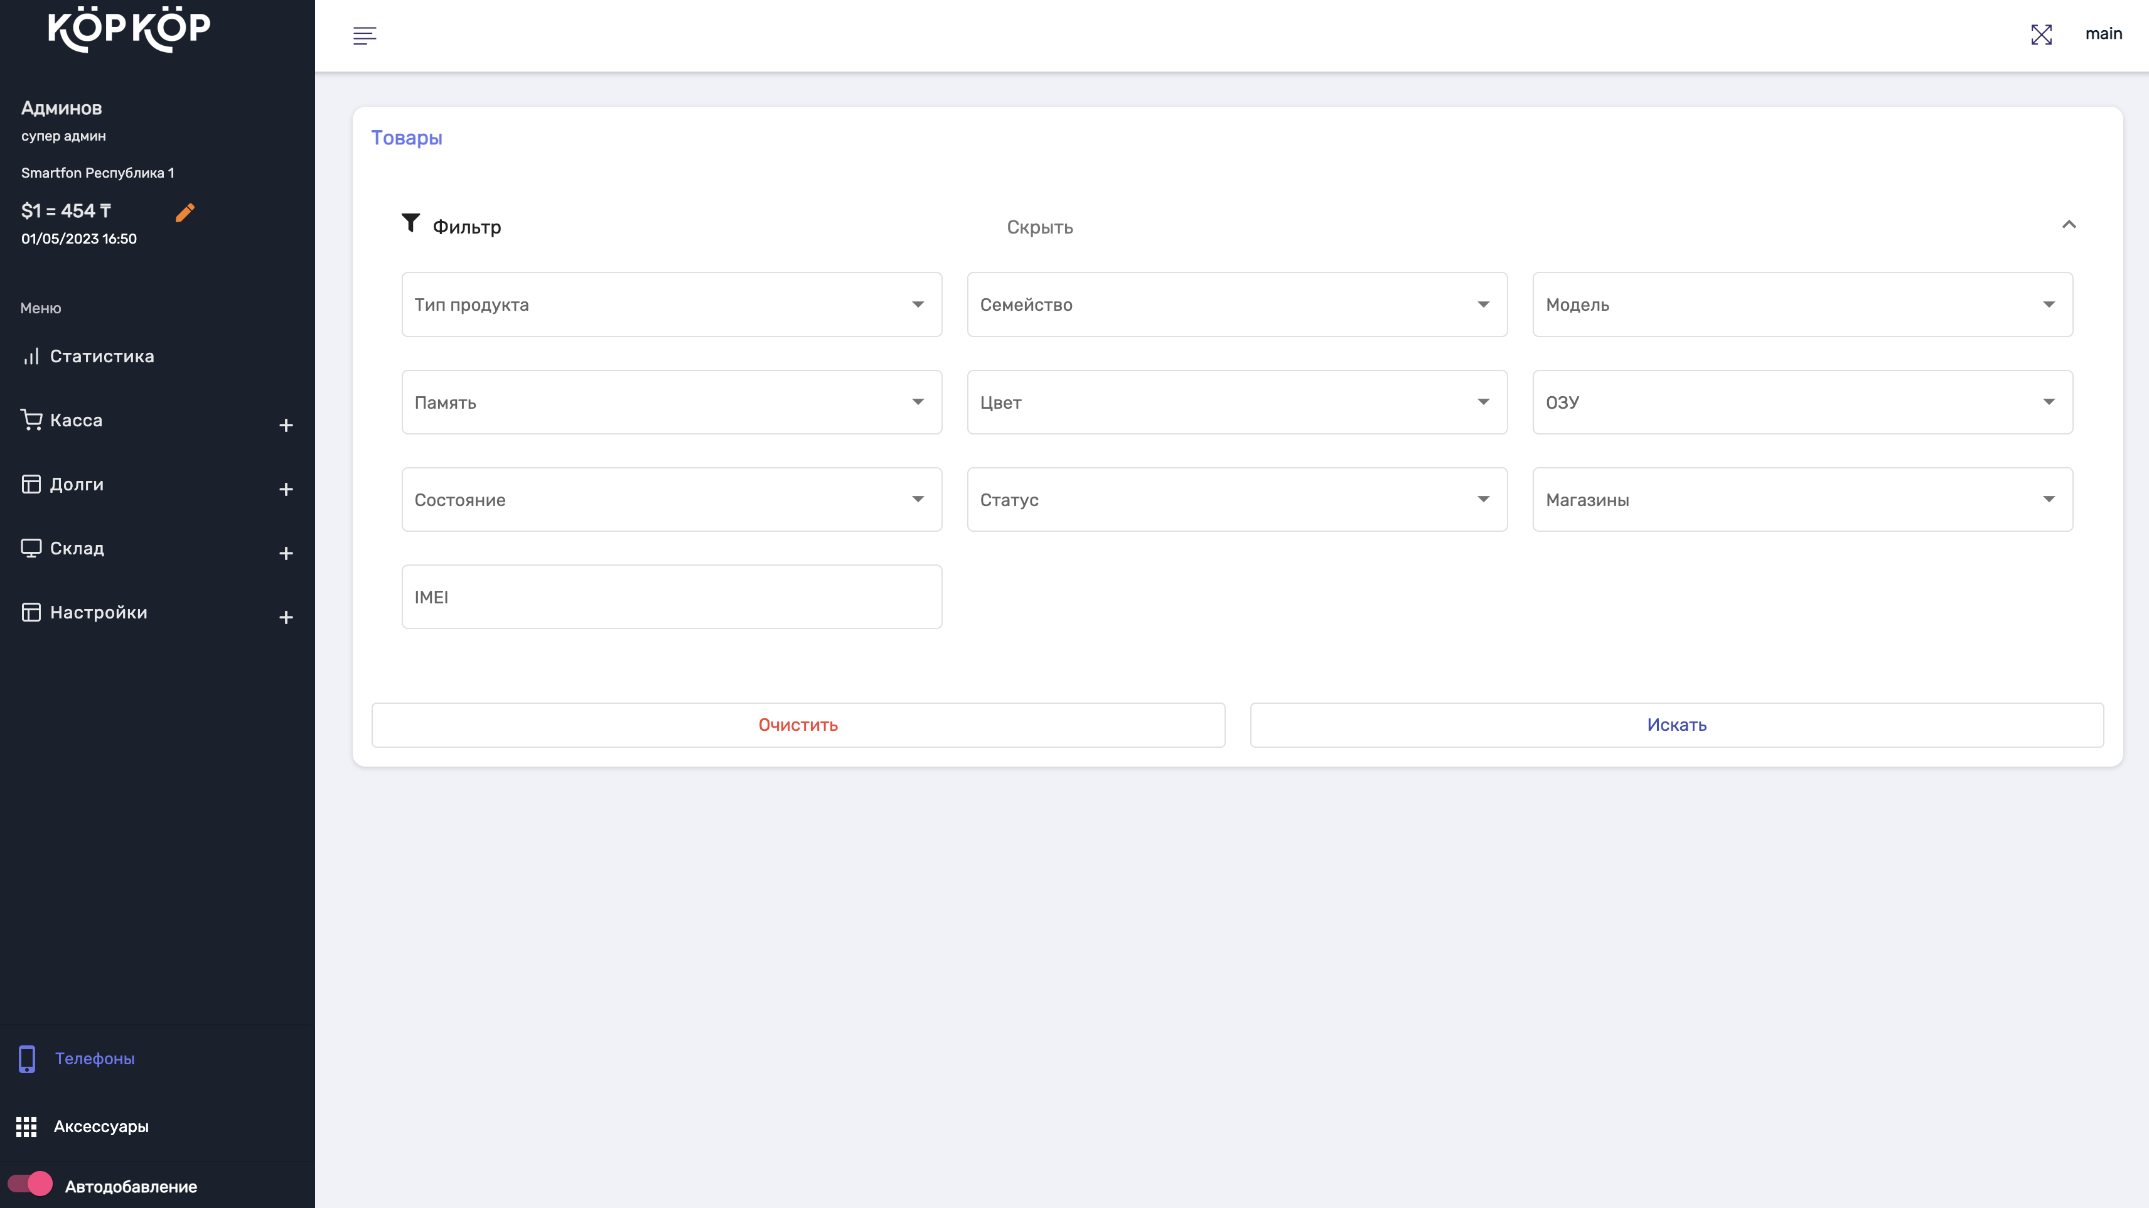This screenshot has width=2149, height=1208.
Task: Click the Очистить button
Action: (x=798, y=725)
